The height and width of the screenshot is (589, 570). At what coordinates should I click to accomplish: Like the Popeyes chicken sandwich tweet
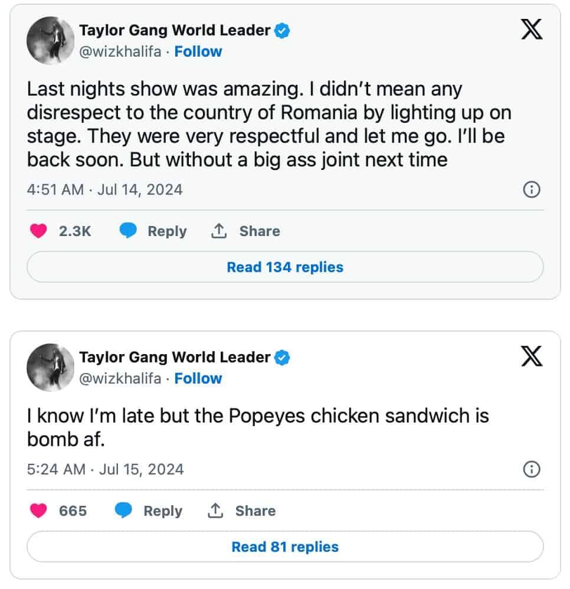[x=38, y=511]
